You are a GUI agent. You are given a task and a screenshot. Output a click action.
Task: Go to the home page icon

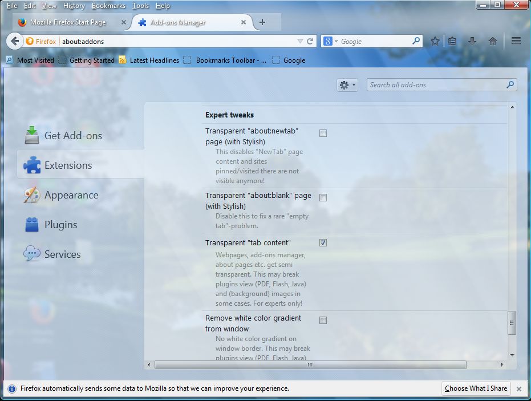point(493,41)
